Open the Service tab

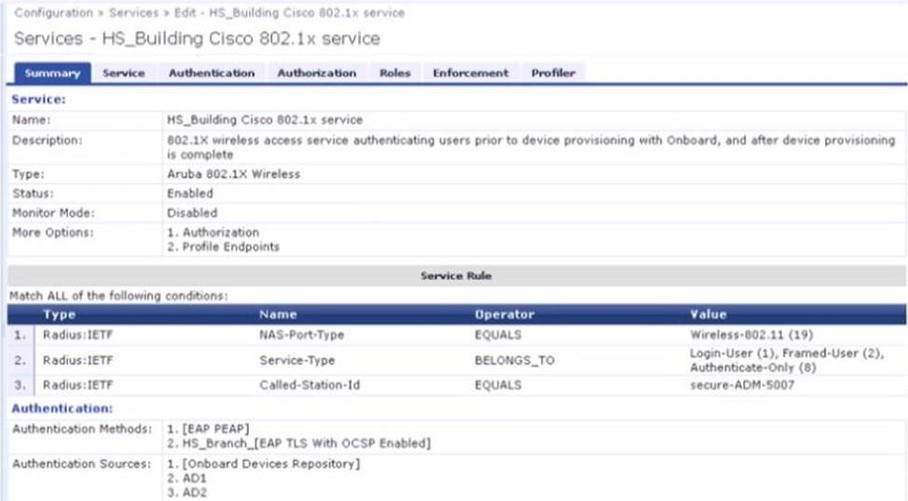123,73
